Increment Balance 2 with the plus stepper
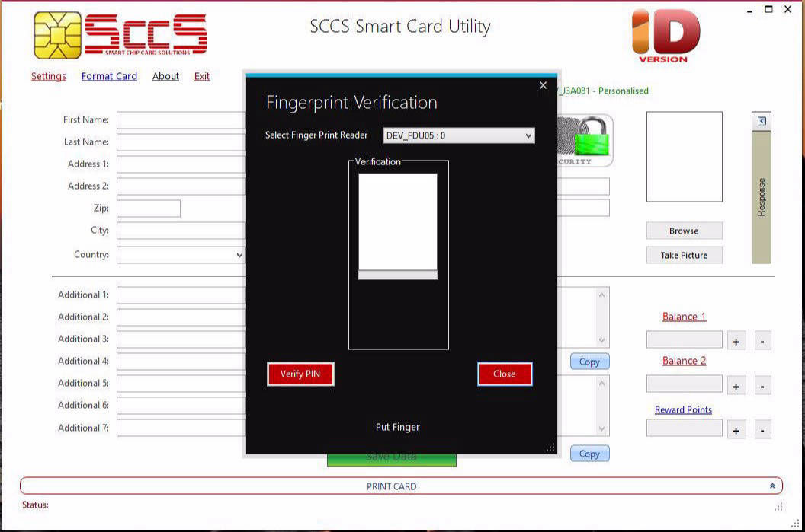The image size is (805, 532). pyautogui.click(x=736, y=384)
